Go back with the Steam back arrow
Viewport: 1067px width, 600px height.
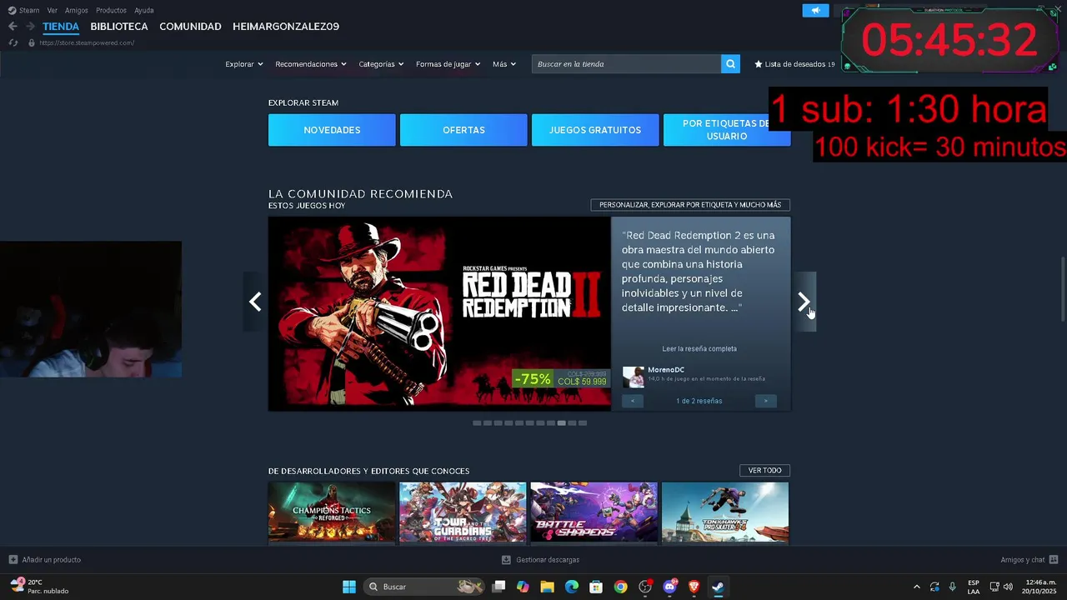click(13, 27)
